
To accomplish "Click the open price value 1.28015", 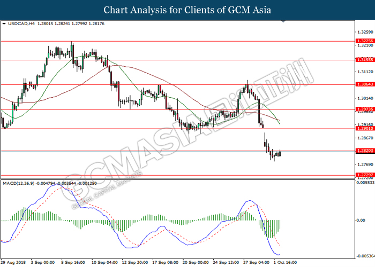I will [x=45, y=23].
